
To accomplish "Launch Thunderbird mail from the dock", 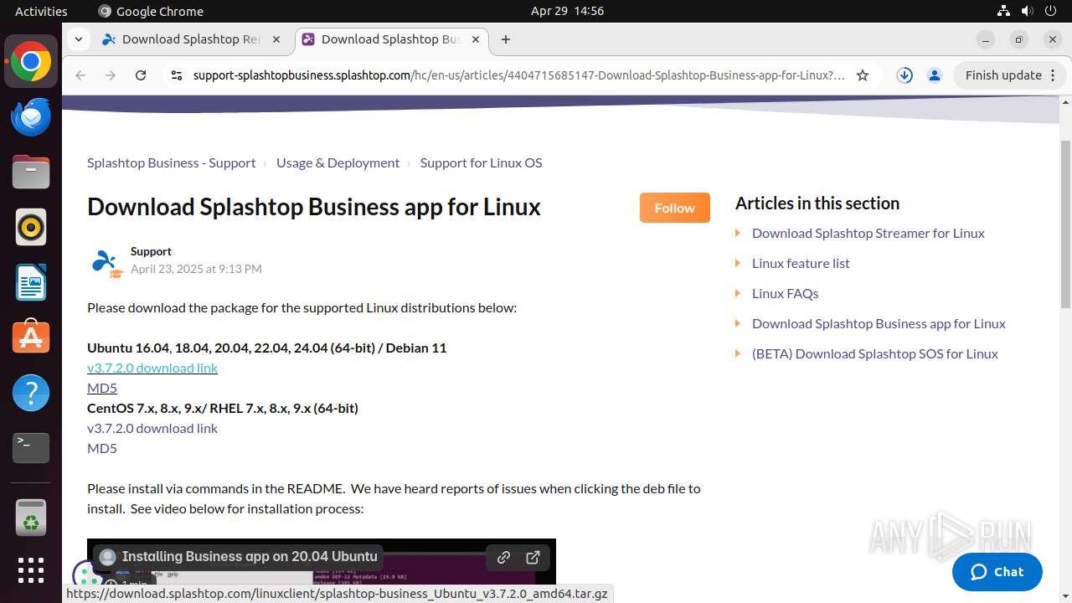I will tap(31, 116).
